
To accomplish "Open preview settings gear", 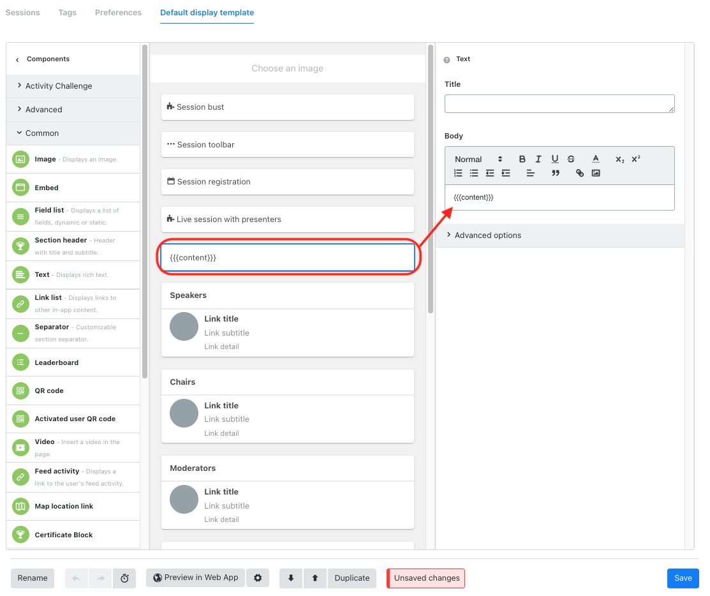I will (x=258, y=577).
